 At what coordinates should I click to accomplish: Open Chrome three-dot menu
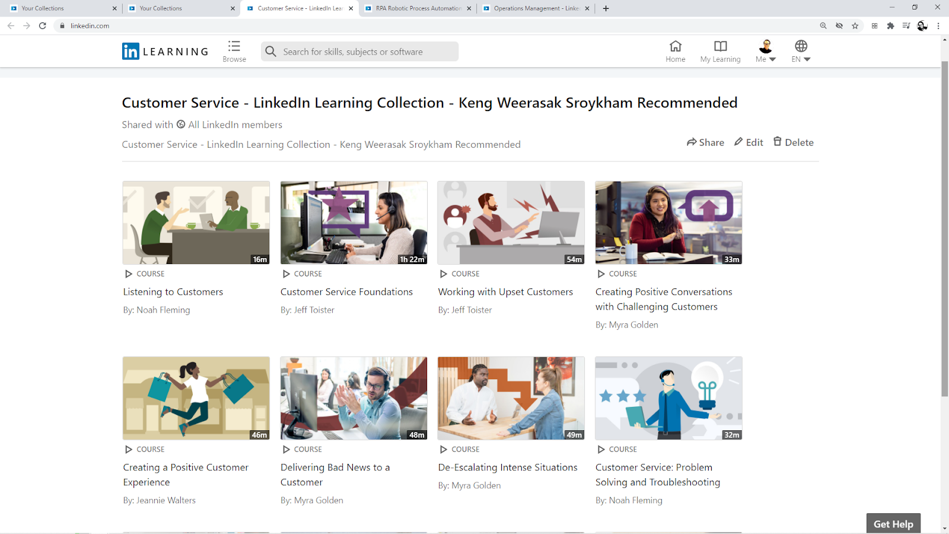938,26
